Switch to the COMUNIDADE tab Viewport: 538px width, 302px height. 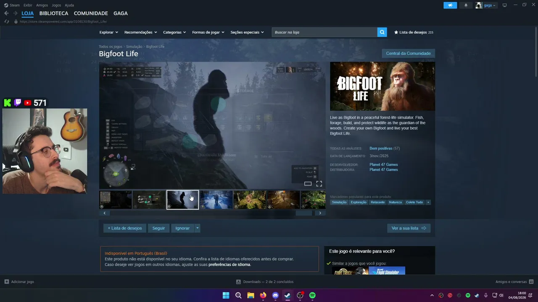coord(91,13)
